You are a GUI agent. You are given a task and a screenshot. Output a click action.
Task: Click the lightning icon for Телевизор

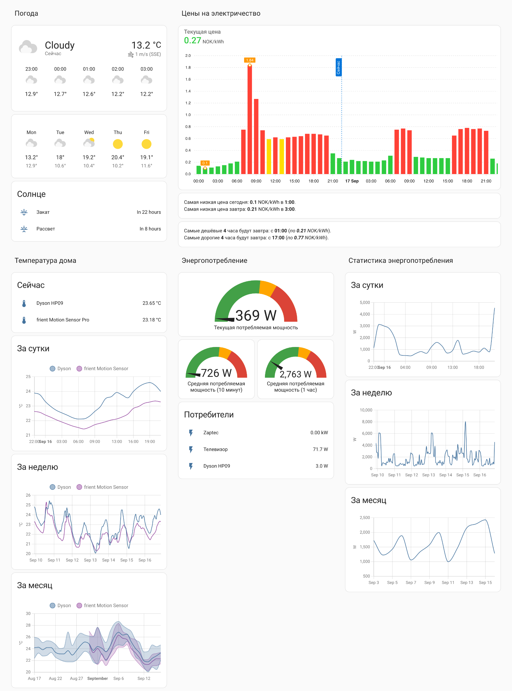pos(191,450)
